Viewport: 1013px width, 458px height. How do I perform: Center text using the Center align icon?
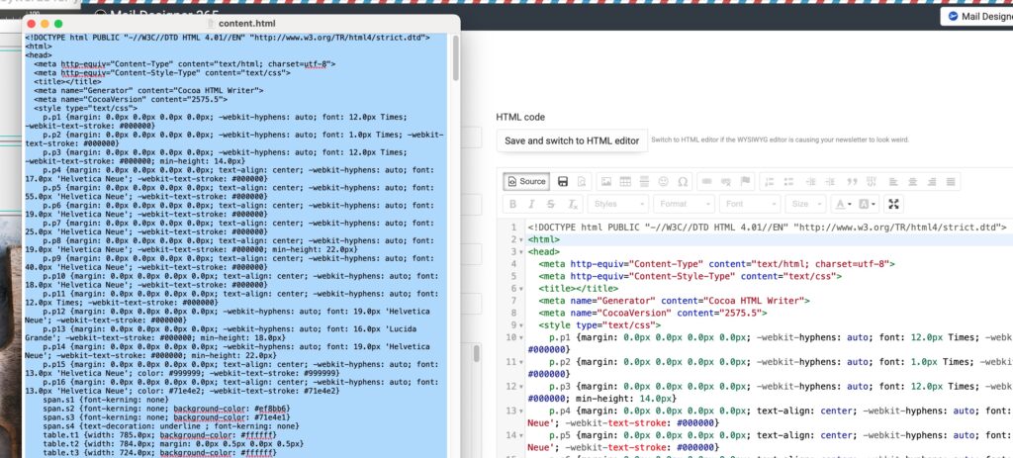coord(913,182)
